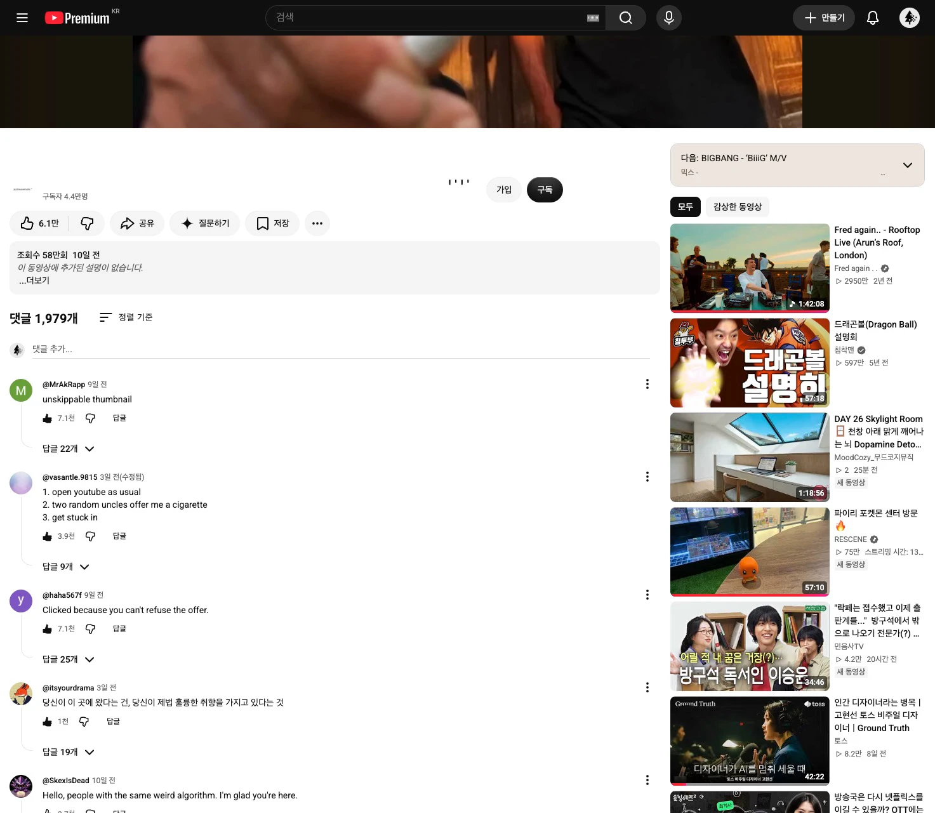This screenshot has width=935, height=813.
Task: Expand the 답글 9개 replies
Action: click(x=66, y=567)
